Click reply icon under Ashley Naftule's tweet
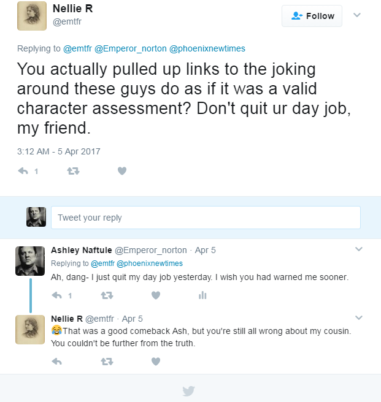Image resolution: width=381 pixels, height=402 pixels. tap(57, 295)
